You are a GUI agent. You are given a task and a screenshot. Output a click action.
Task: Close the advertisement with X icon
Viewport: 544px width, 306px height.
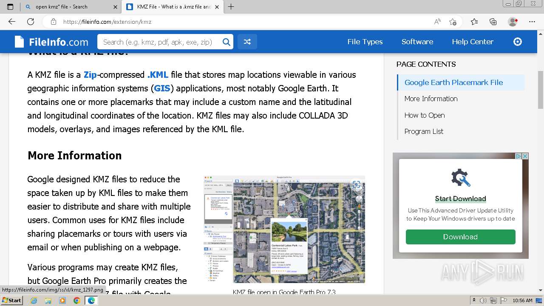[525, 156]
